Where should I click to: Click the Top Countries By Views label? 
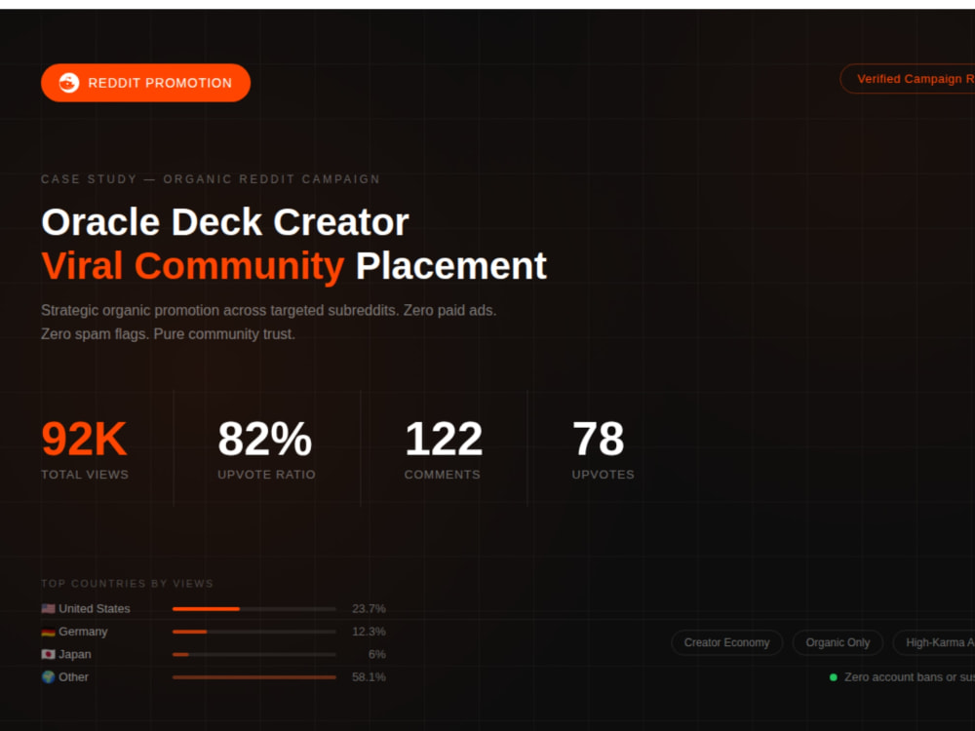[x=127, y=584]
